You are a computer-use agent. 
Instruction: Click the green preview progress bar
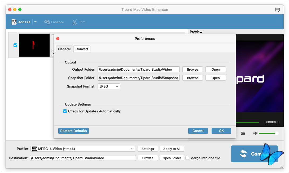point(247,122)
